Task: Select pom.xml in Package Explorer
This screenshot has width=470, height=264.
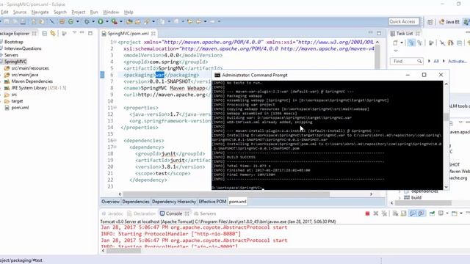Action: pos(20,108)
